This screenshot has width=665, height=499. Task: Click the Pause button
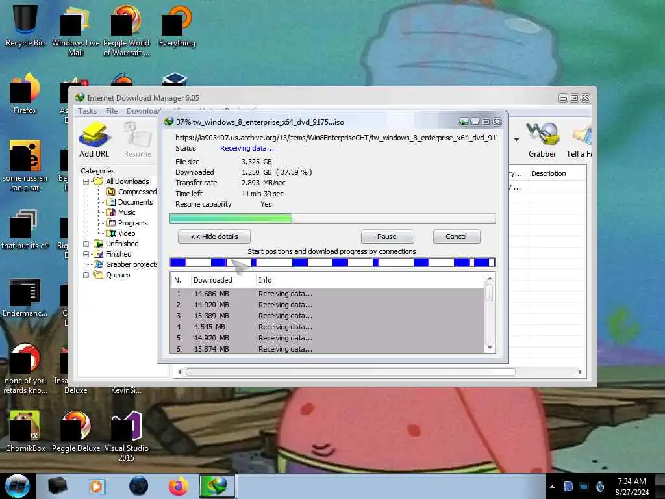[x=387, y=237]
